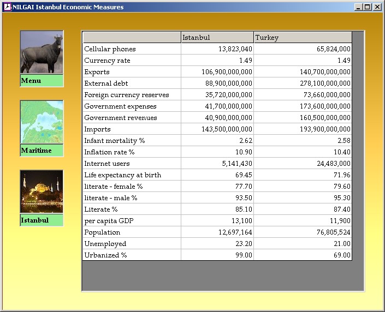
Task: Minimize the NILGAI window
Action: coord(358,7)
